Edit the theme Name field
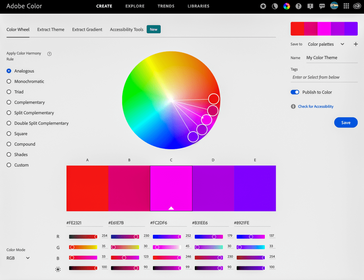The image size is (364, 280). point(332,58)
